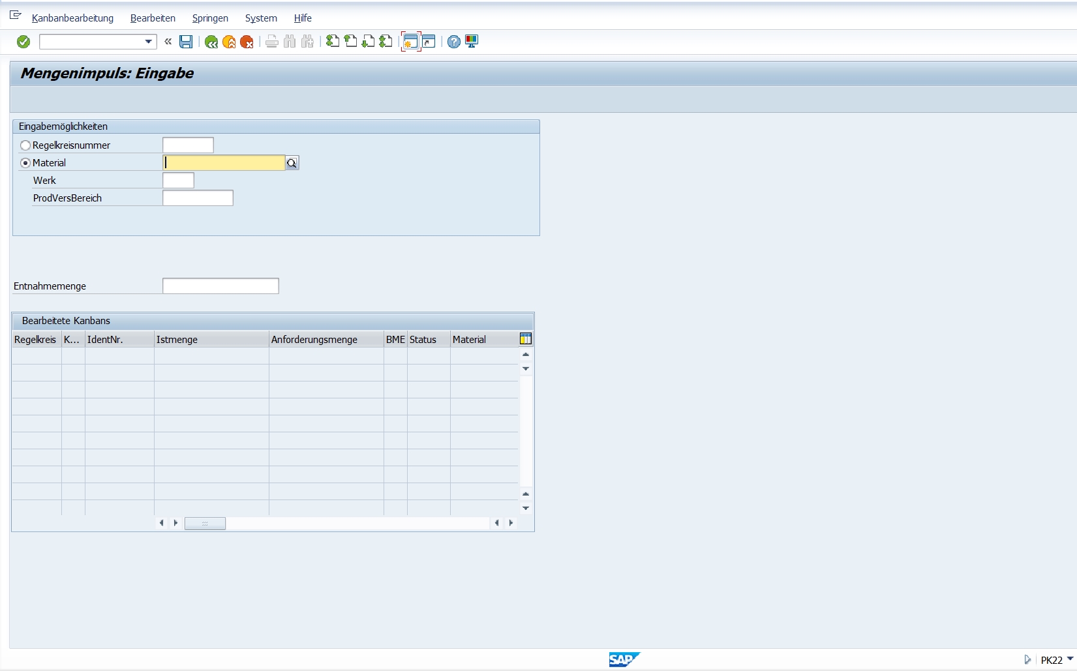
Task: Click the Entnahmemenge input field
Action: 220,286
